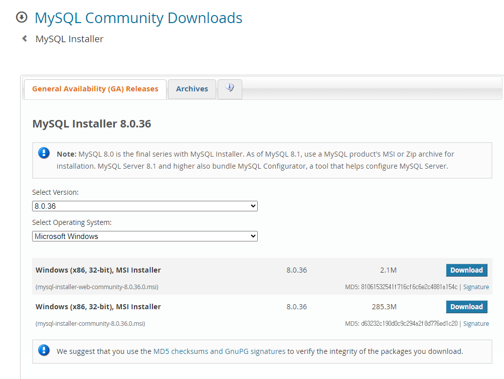Click the blue exclamation icon beside the MD5 suggestion
This screenshot has width=504, height=379.
44,350
